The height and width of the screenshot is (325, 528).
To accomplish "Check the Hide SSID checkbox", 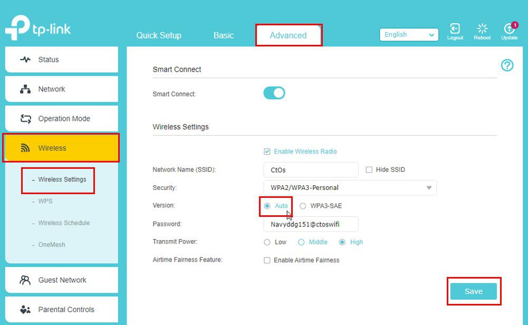I will (x=369, y=170).
